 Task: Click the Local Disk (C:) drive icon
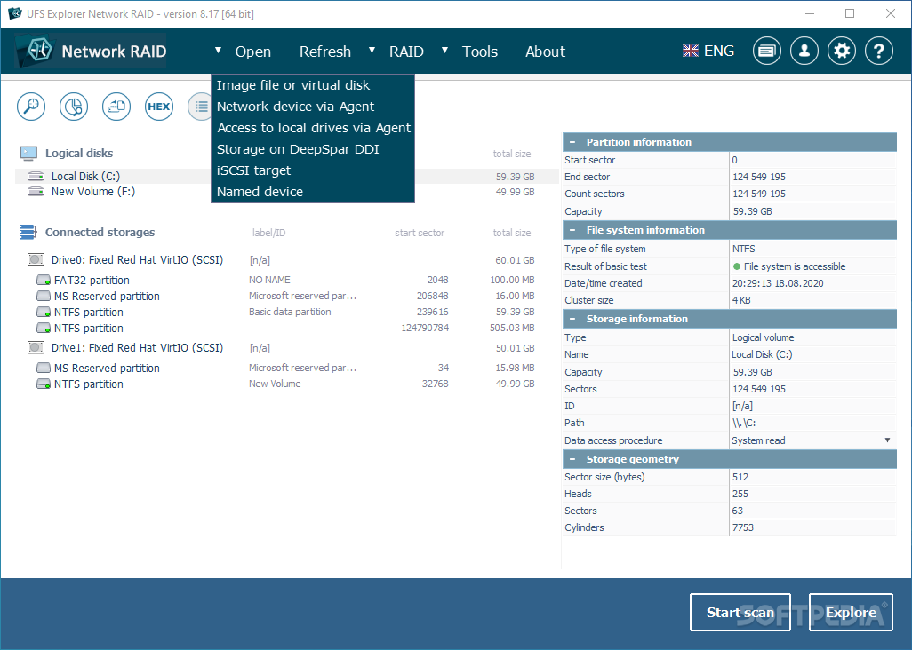[36, 176]
